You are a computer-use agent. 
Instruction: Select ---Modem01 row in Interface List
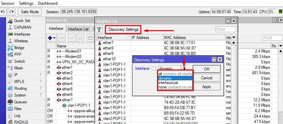70,51
